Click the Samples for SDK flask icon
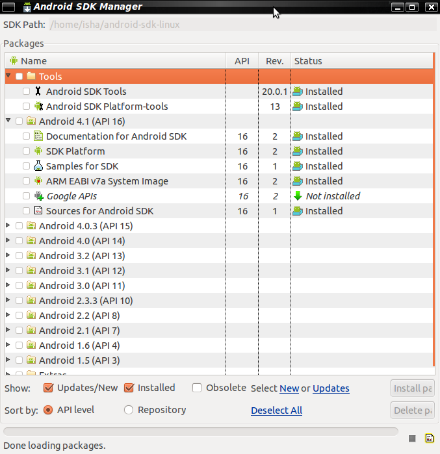Image resolution: width=440 pixels, height=454 pixels. click(x=38, y=166)
